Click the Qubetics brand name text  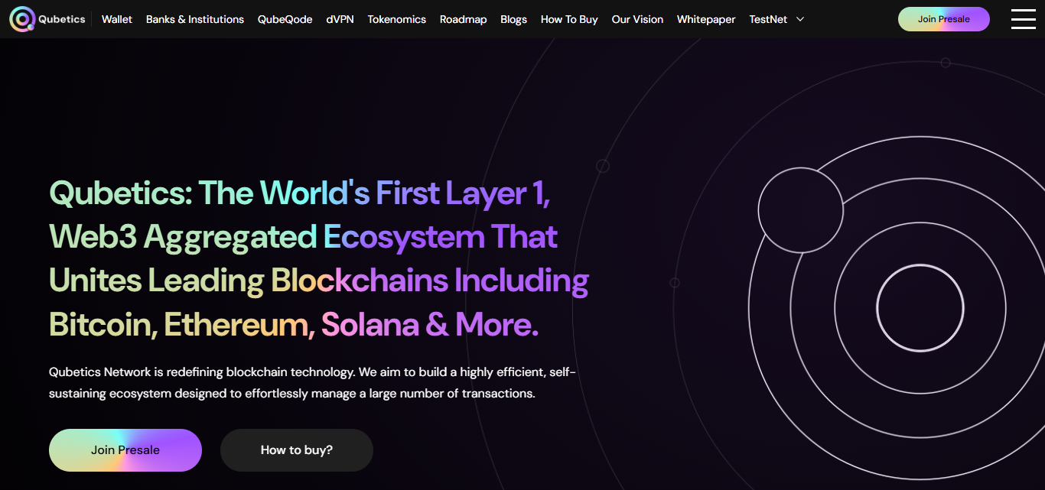point(62,19)
